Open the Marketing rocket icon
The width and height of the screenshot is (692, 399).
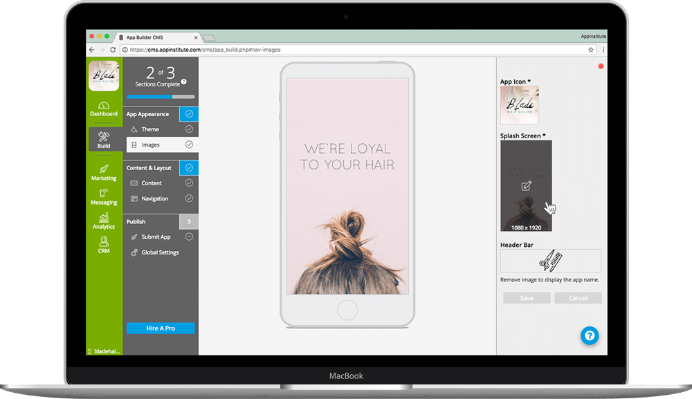click(x=104, y=169)
